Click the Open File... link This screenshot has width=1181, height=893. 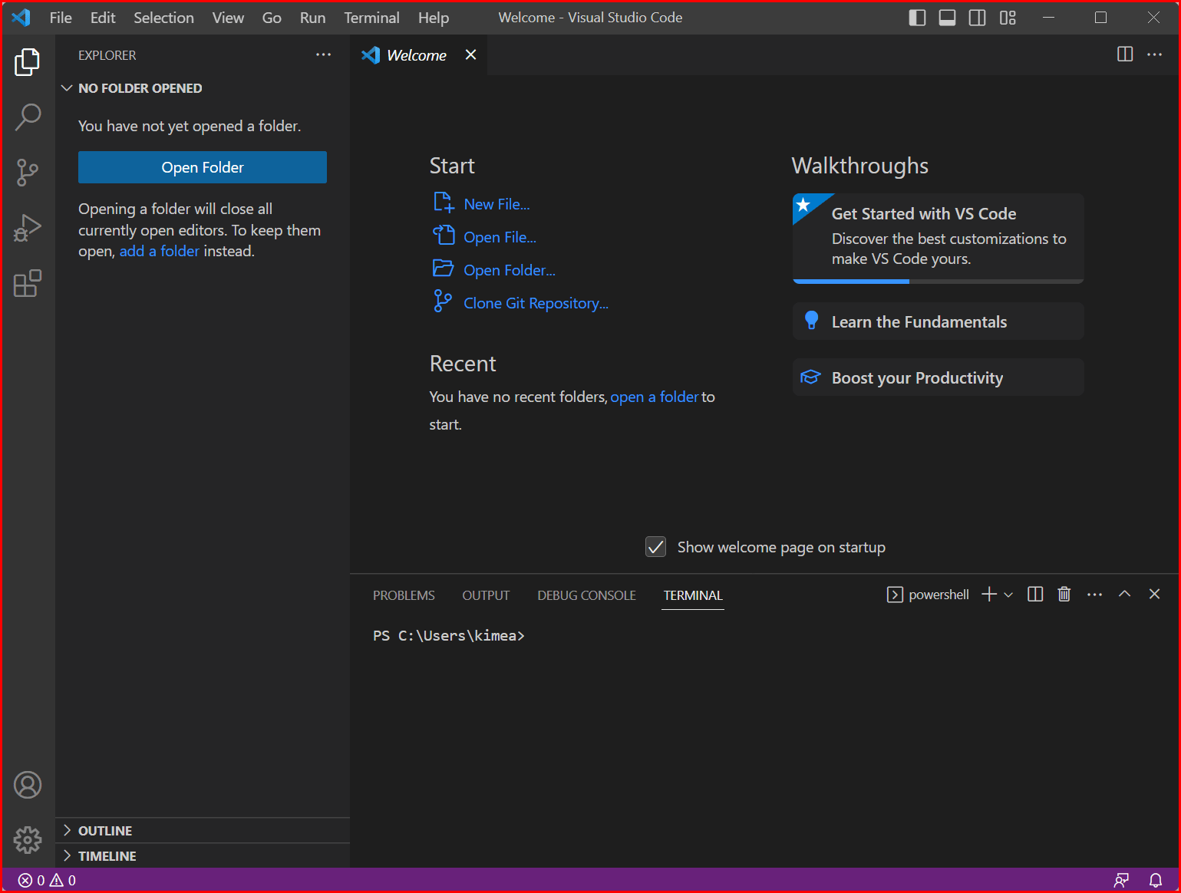pyautogui.click(x=500, y=237)
